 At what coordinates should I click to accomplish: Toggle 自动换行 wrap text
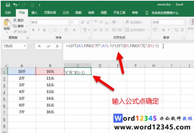coord(134,22)
